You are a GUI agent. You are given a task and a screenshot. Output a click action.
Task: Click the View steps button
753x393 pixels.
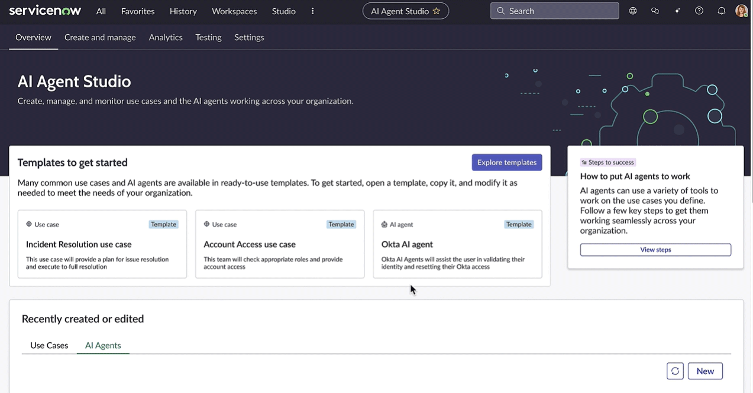(x=655, y=250)
